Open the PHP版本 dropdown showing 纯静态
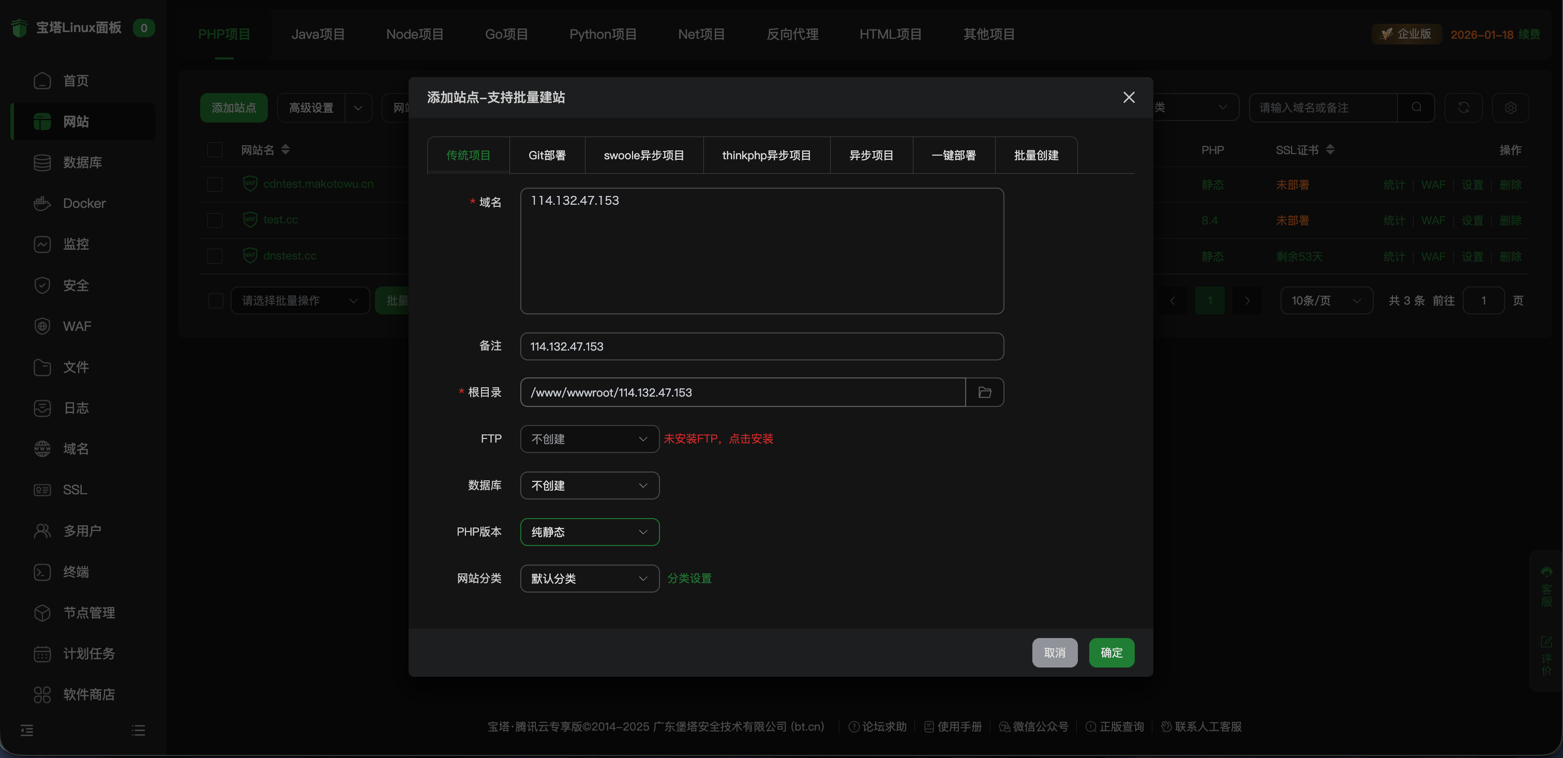Screen dimensions: 1563x758 tap(589, 532)
